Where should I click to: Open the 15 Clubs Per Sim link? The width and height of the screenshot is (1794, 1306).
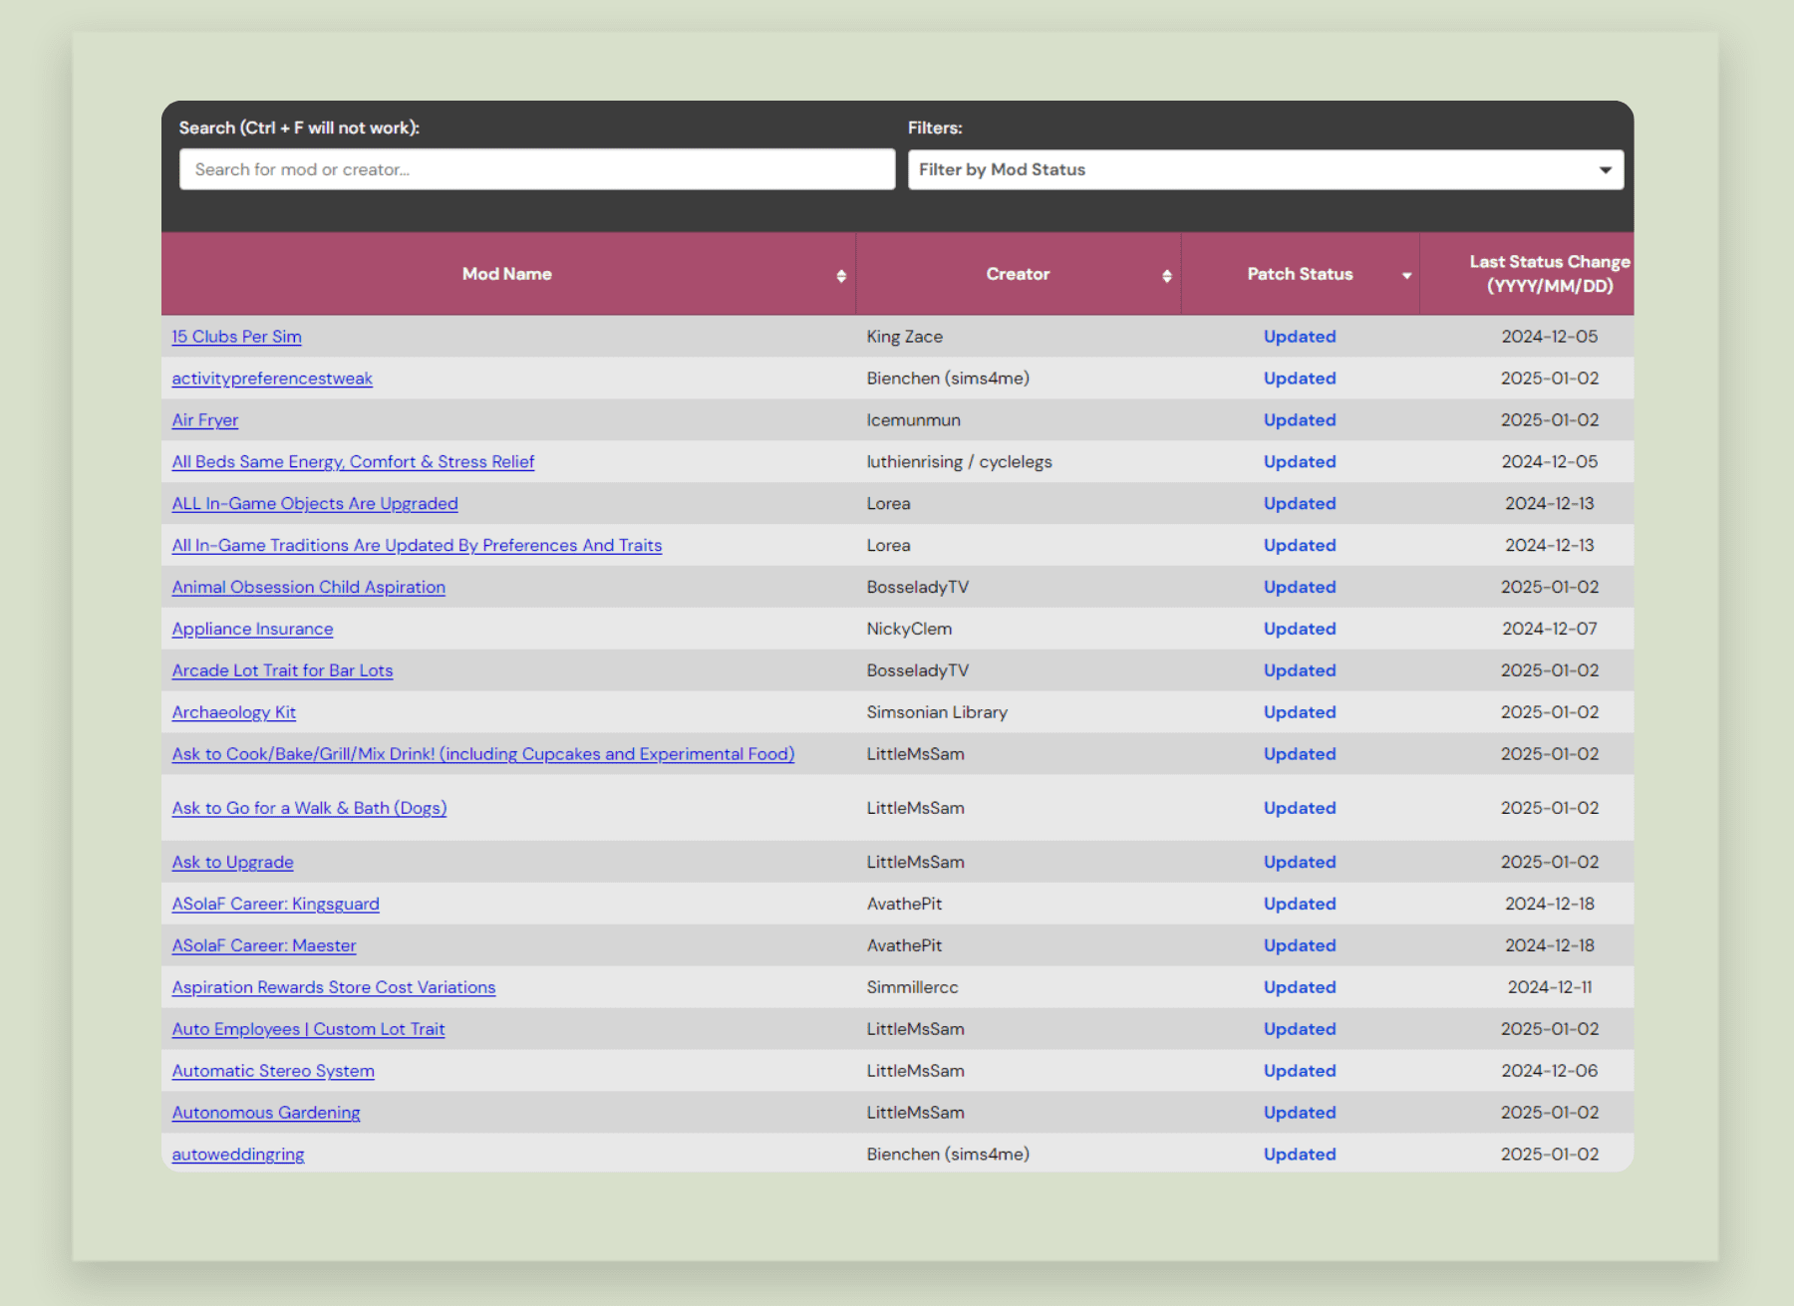click(x=236, y=337)
